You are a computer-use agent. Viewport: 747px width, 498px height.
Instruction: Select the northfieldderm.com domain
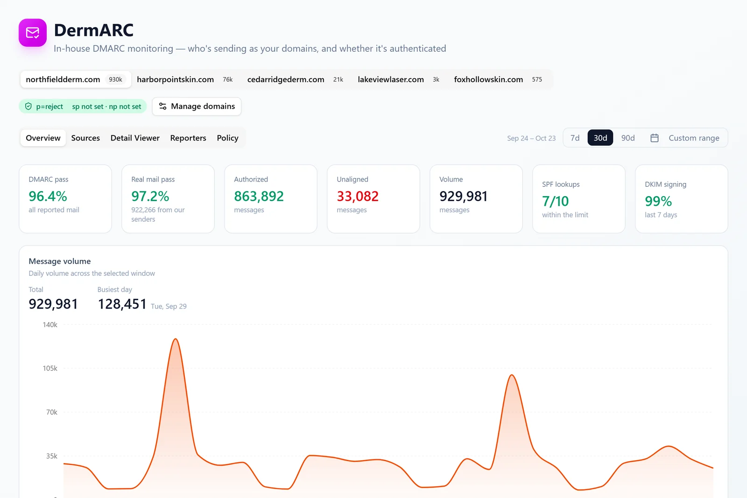click(x=75, y=79)
